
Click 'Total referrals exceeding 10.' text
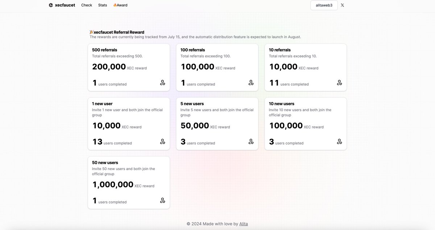pos(293,56)
